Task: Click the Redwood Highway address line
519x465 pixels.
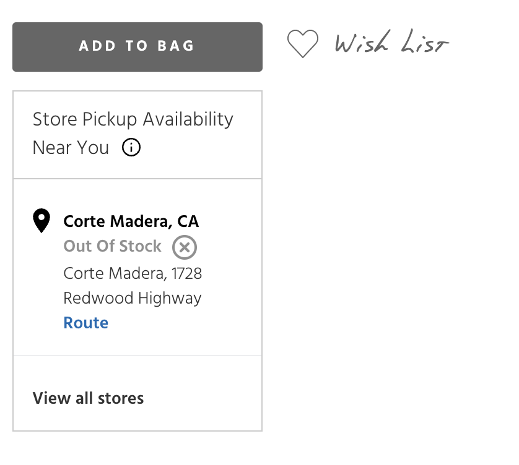Action: pyautogui.click(x=133, y=298)
